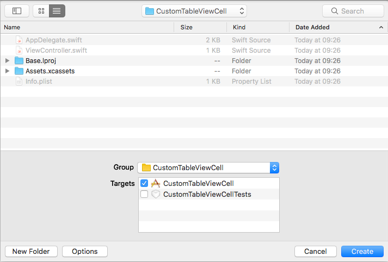388x262 pixels.
Task: Uncheck the CustomTableViewCell target checkbox
Action: coord(144,183)
